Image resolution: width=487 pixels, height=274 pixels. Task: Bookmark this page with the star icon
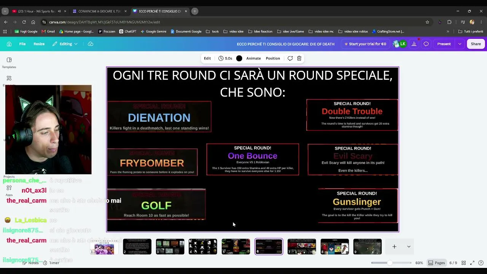pyautogui.click(x=427, y=22)
